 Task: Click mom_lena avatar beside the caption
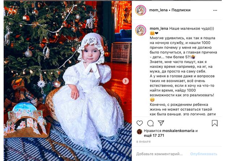(141, 30)
